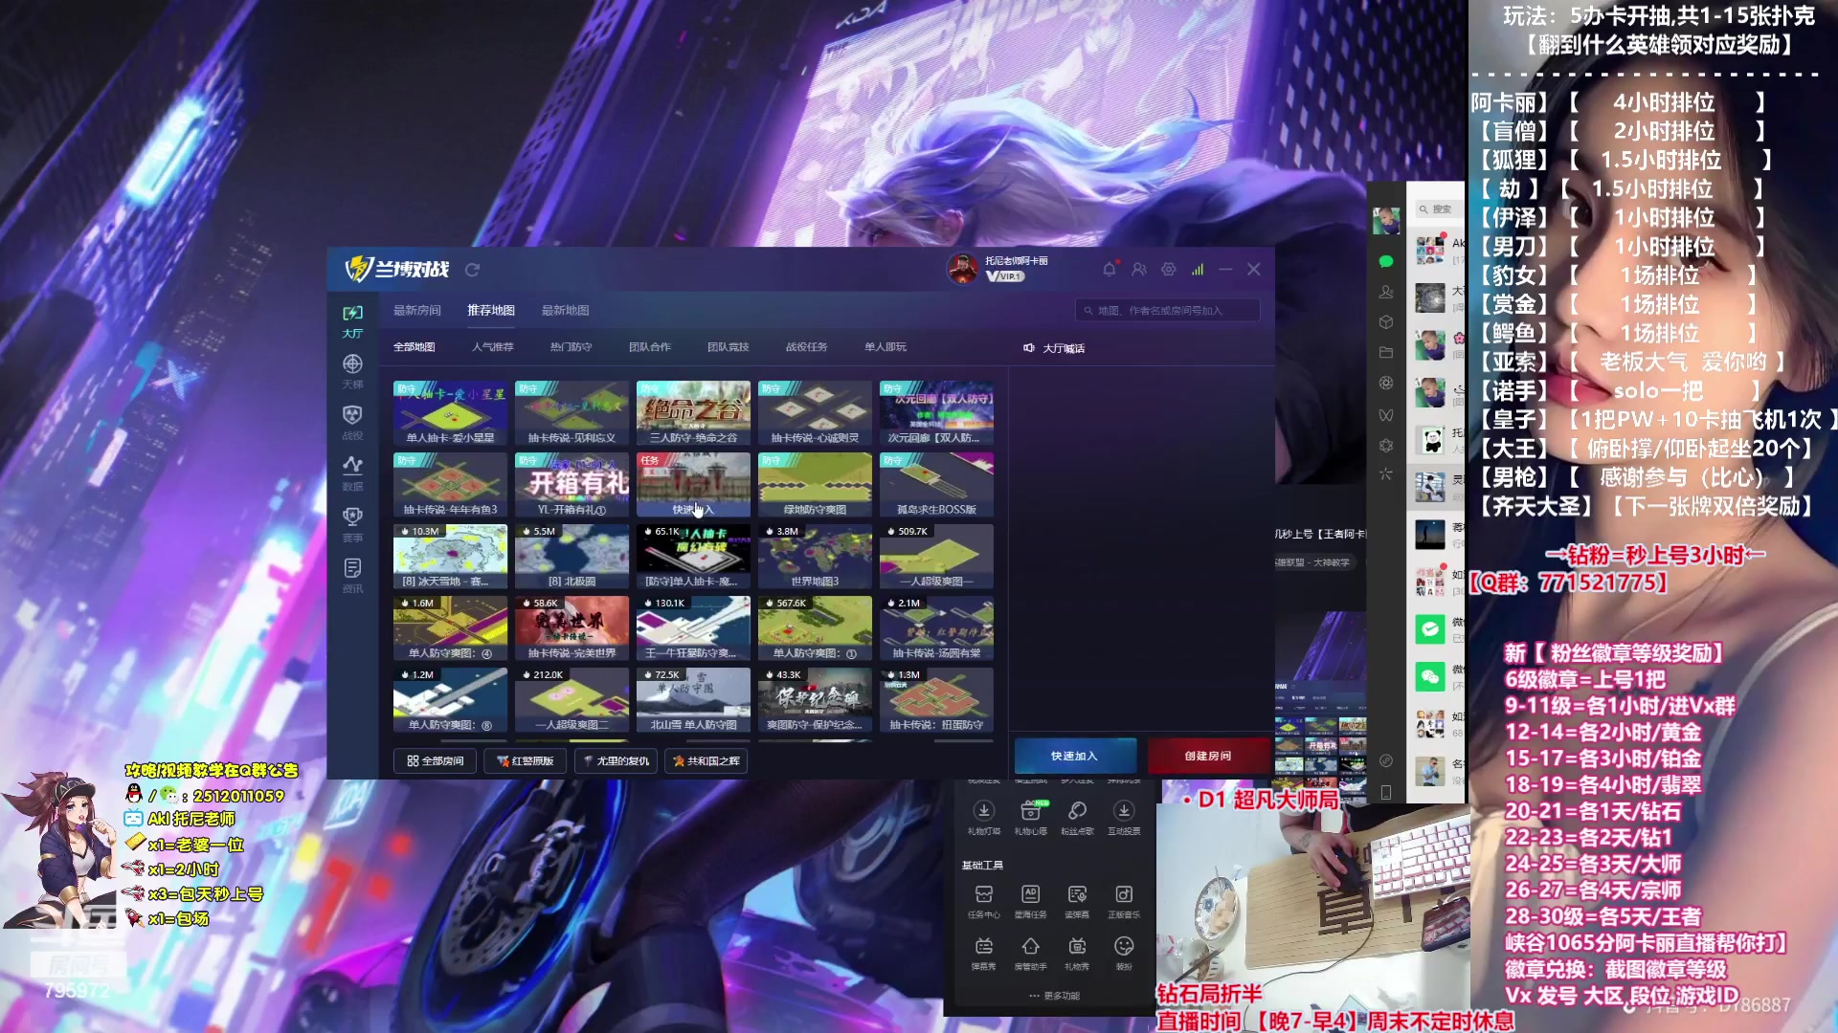This screenshot has width=1838, height=1033.
Task: Select the 热门防守 category filter
Action: tap(571, 347)
